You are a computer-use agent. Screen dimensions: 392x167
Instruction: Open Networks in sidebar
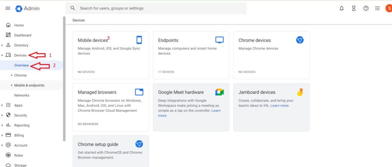click(22, 95)
